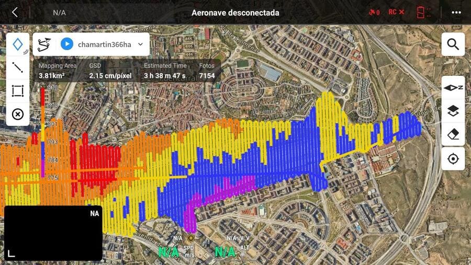Clear the flight track with the eraser
The image size is (471, 265).
(x=453, y=134)
